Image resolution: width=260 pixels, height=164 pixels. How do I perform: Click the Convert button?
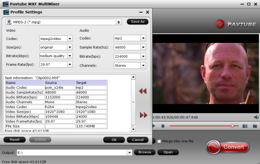click(228, 147)
